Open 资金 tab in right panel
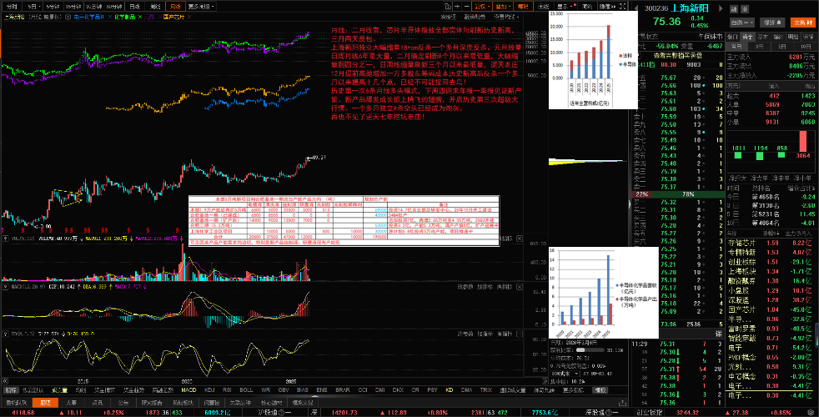 click(x=747, y=37)
